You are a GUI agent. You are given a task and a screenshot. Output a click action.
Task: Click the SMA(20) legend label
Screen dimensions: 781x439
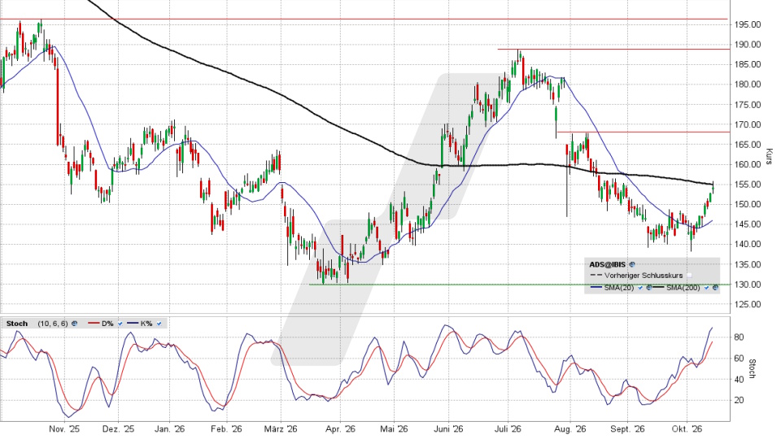click(x=619, y=288)
